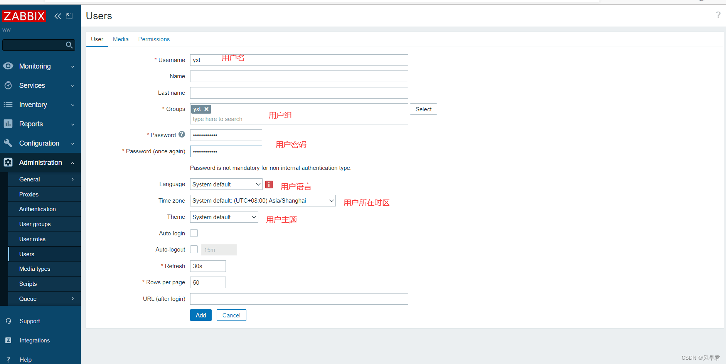726x364 pixels.
Task: Click the Support headset icon
Action: 8,321
